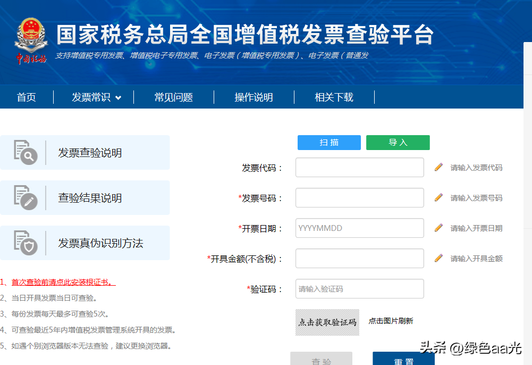Click the blue 扫描 scan button

328,143
